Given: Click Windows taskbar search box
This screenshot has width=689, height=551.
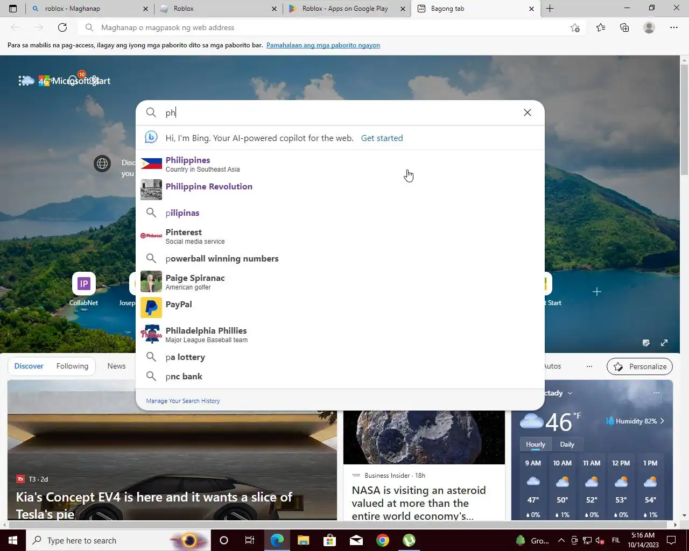Looking at the screenshot, I should (x=118, y=540).
